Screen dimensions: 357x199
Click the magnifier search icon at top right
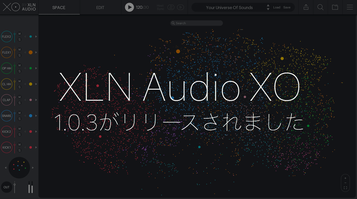[x=320, y=7]
